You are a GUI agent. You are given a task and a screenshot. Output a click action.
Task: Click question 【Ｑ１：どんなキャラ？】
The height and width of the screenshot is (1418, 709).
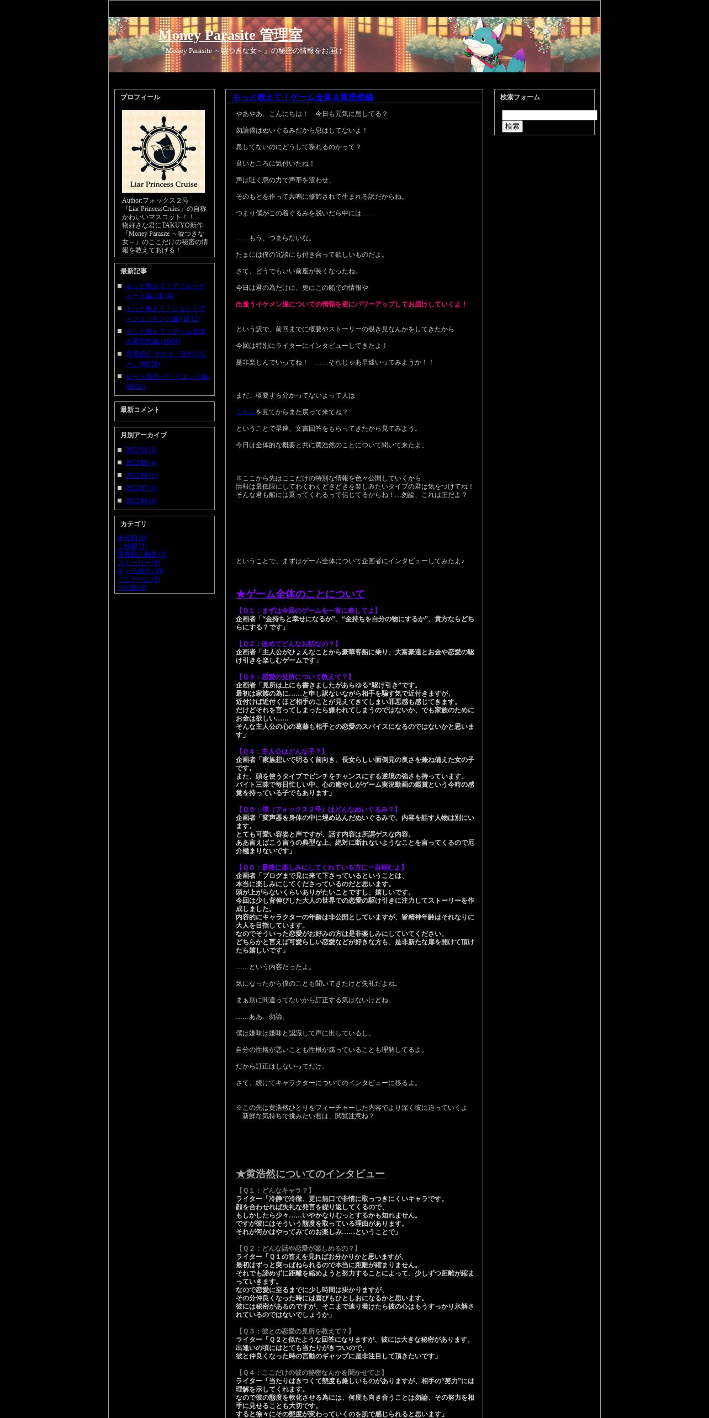pyautogui.click(x=275, y=1191)
